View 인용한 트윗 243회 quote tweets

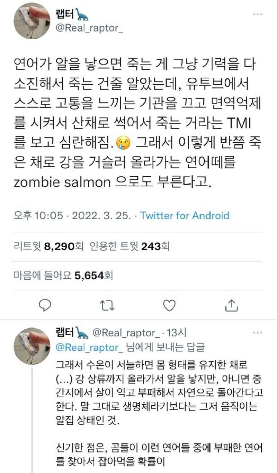coord(129,247)
